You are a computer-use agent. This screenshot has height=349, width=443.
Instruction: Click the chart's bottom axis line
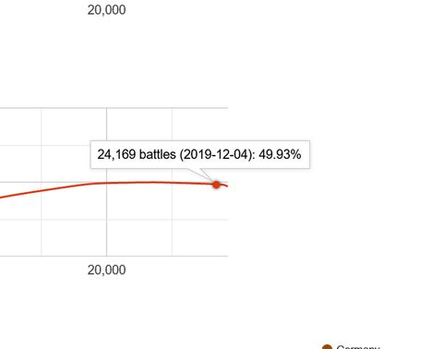pos(114,256)
